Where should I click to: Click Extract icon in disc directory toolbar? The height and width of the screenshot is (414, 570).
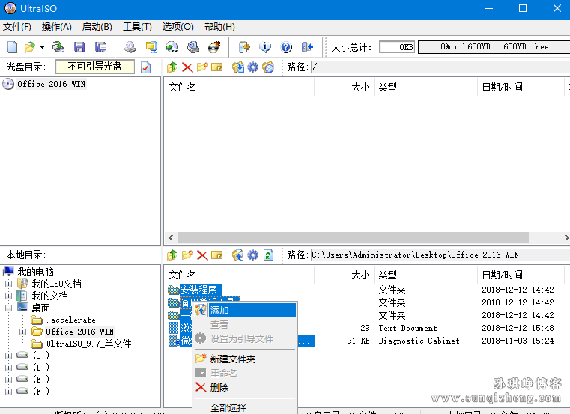pyautogui.click(x=237, y=67)
